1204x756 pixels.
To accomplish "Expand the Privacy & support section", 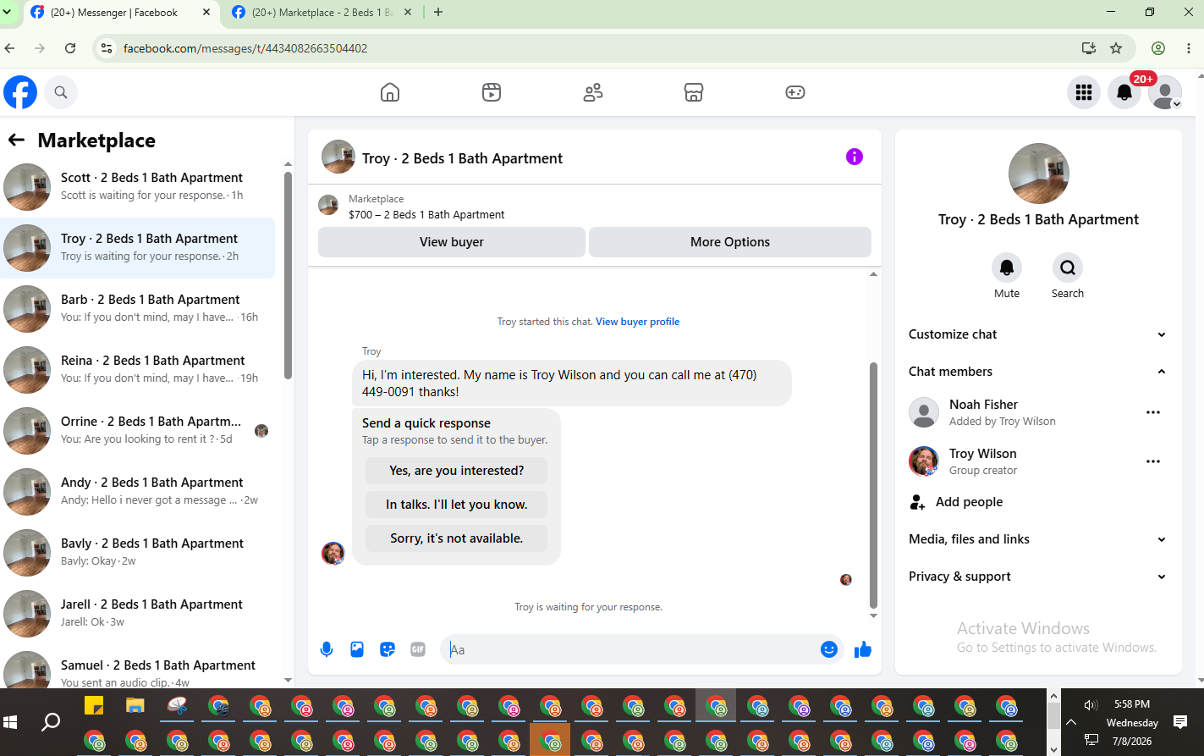I will pos(1038,577).
